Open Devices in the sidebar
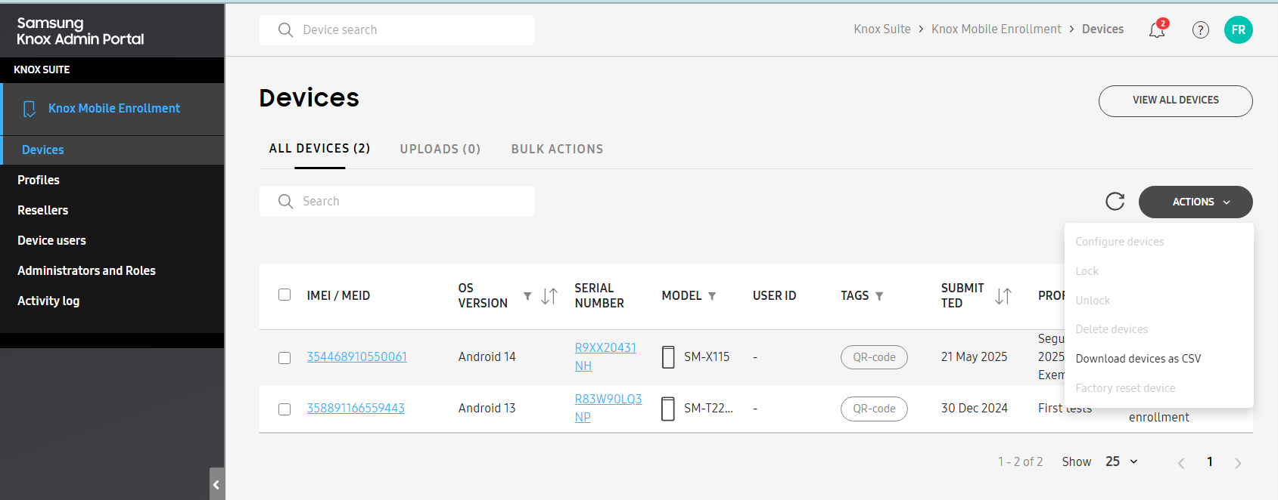Image resolution: width=1278 pixels, height=500 pixels. pos(112,150)
